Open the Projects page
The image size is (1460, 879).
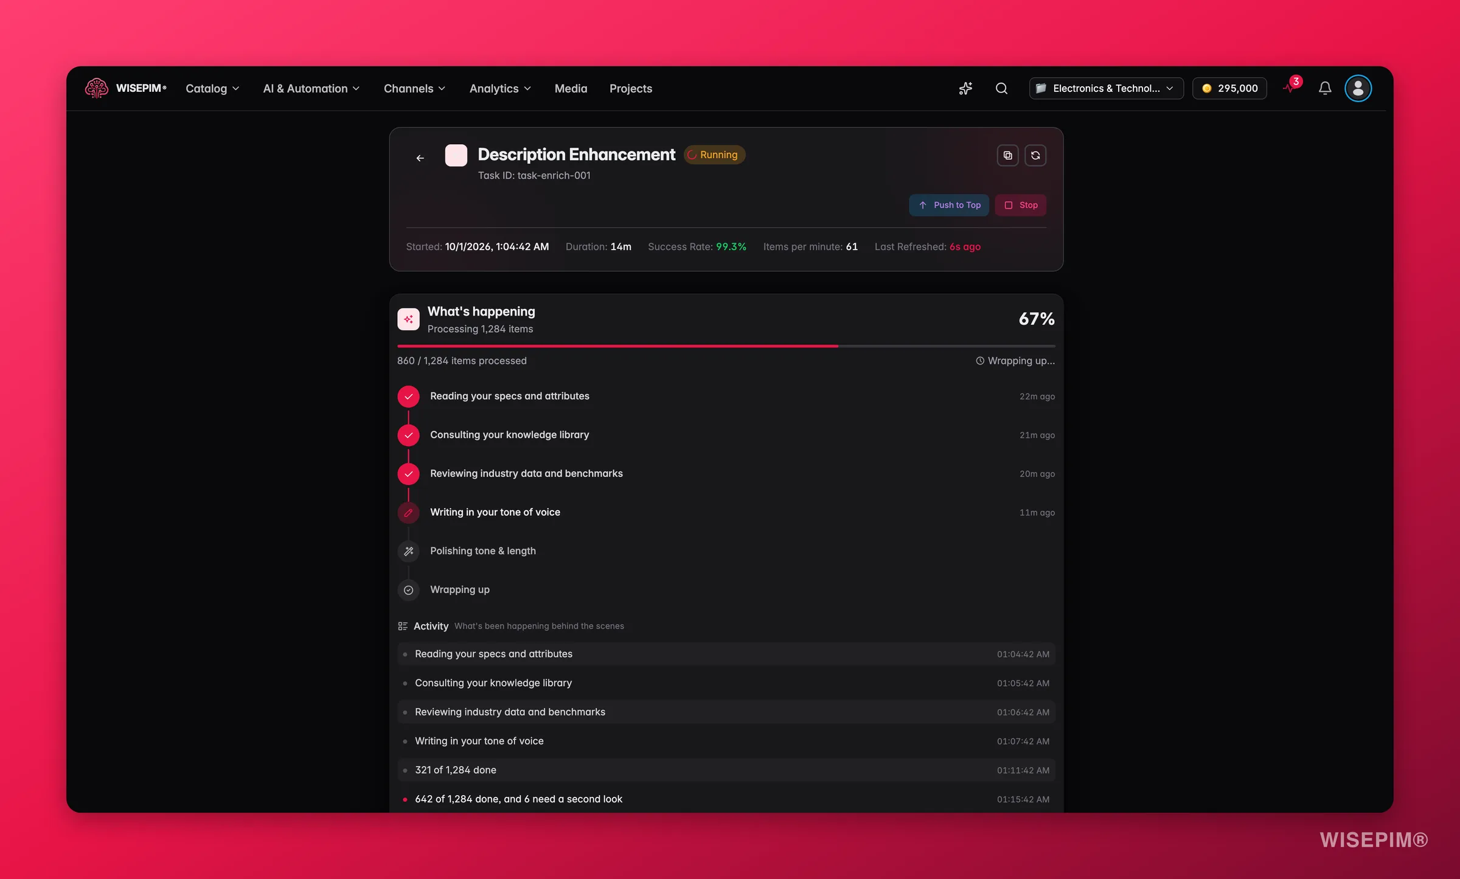(x=630, y=89)
